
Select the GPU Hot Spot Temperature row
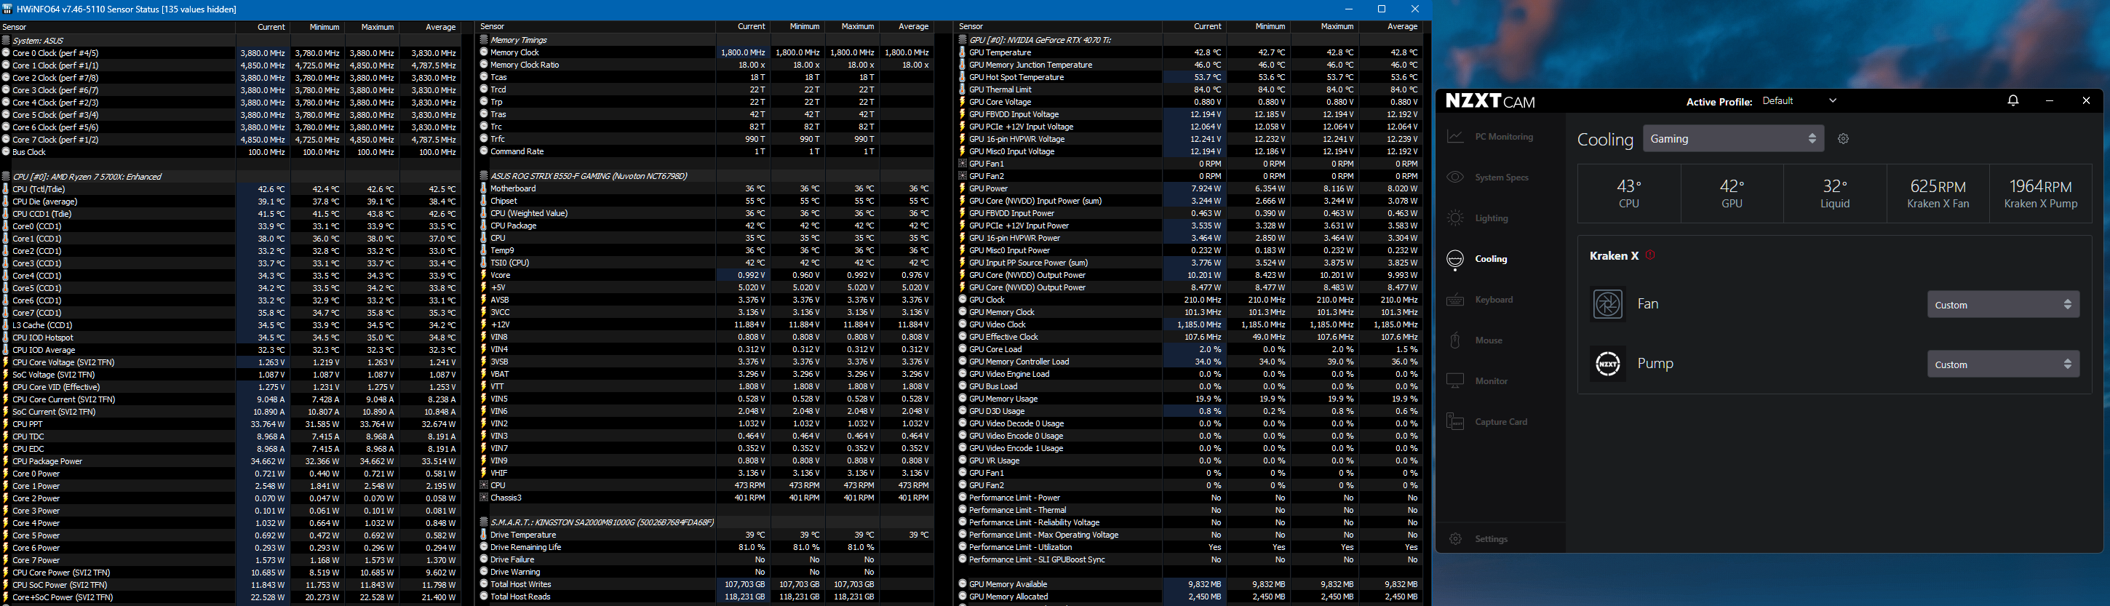click(x=1190, y=77)
